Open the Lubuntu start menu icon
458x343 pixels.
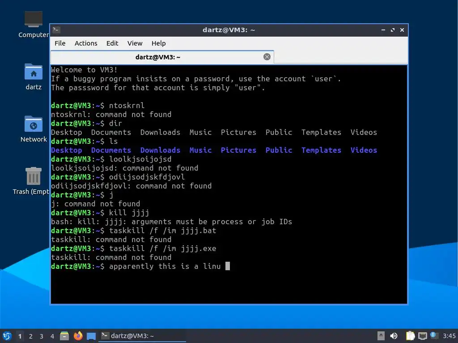click(7, 336)
